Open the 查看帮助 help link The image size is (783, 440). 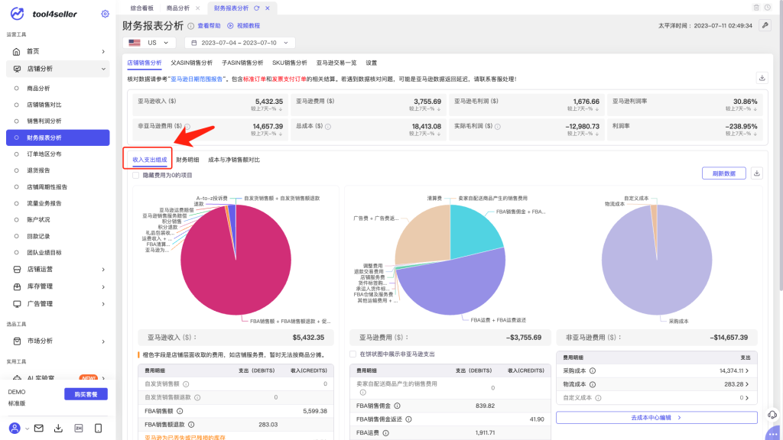coord(209,25)
